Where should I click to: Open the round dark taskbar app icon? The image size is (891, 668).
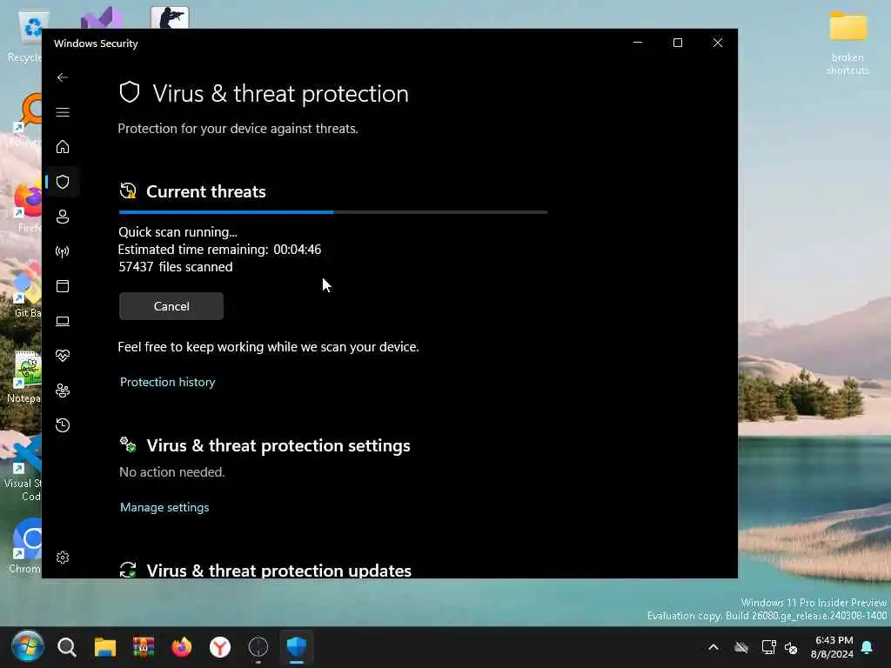pyautogui.click(x=258, y=647)
